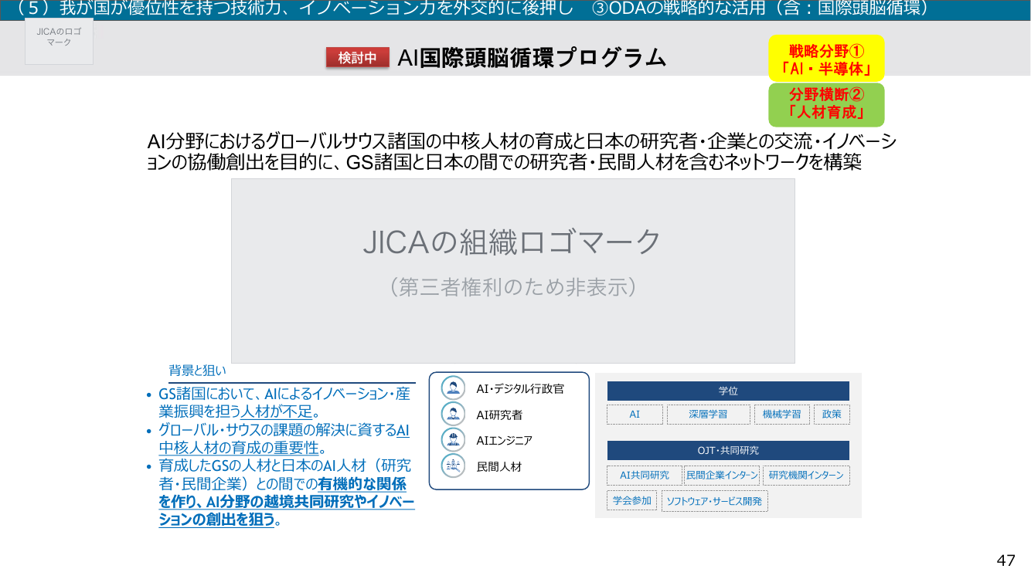Viewport: 1031px width, 579px height.
Task: Click the AIエンジニア hard-hat icon
Action: pos(453,440)
